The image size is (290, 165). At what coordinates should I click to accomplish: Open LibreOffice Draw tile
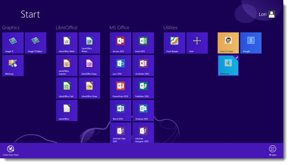coord(90,88)
